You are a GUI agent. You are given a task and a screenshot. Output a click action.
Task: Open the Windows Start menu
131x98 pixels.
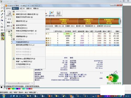coord(4,96)
